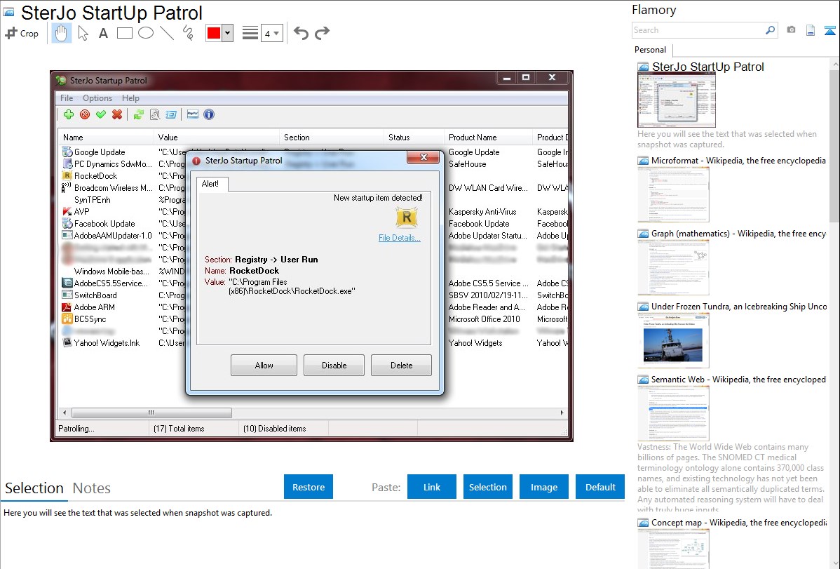Click the camera snapshot icon

click(791, 30)
